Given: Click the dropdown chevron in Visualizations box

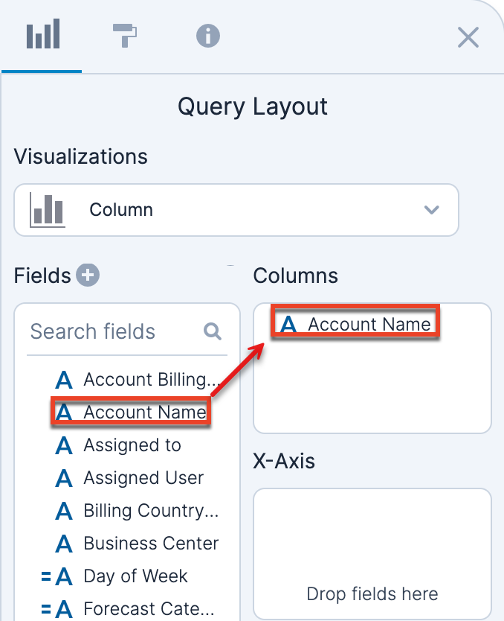Looking at the screenshot, I should pos(431,210).
